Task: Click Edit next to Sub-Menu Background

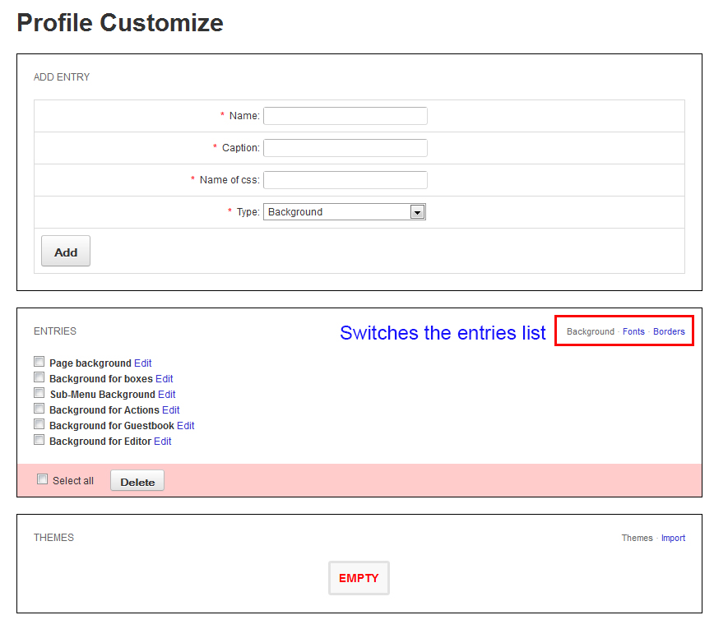Action: tap(167, 395)
